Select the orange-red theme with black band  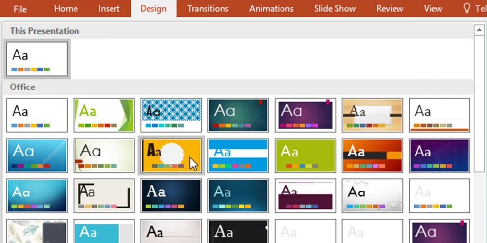point(373,155)
